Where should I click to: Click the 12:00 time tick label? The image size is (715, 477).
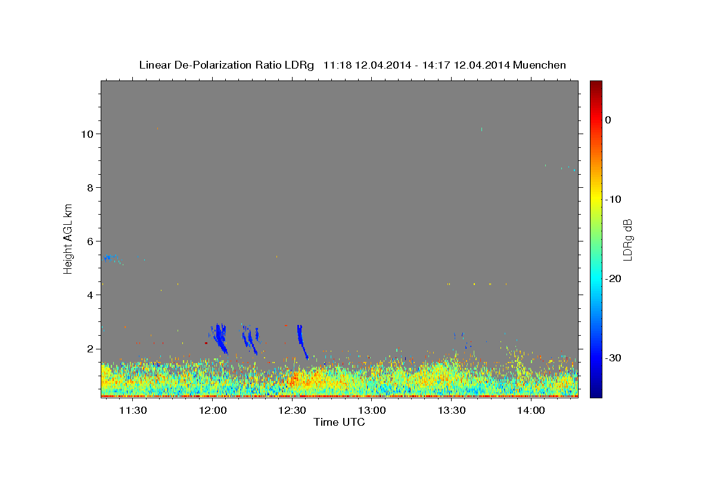(213, 410)
